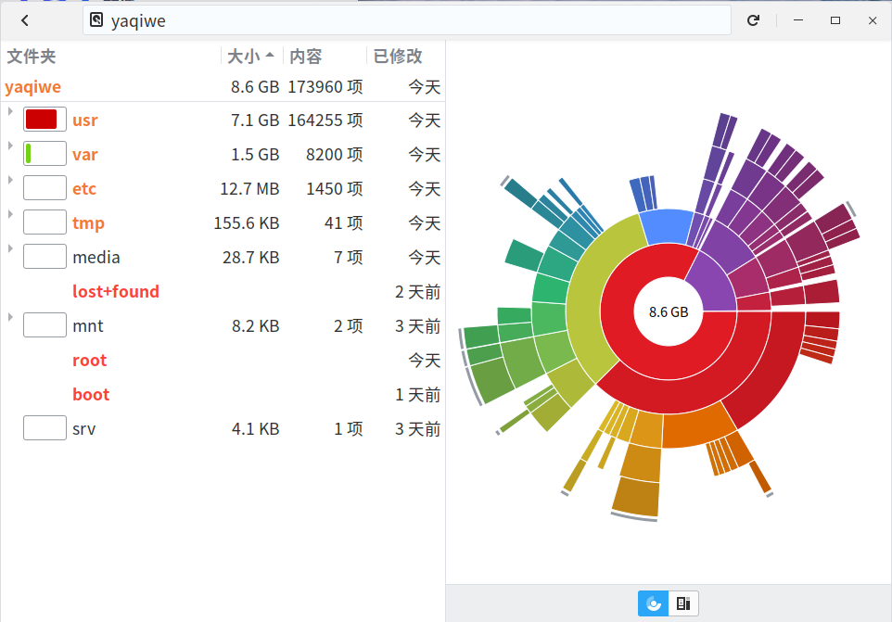Click the 12.7 MB size value
Screen dimensions: 892x622
(249, 189)
